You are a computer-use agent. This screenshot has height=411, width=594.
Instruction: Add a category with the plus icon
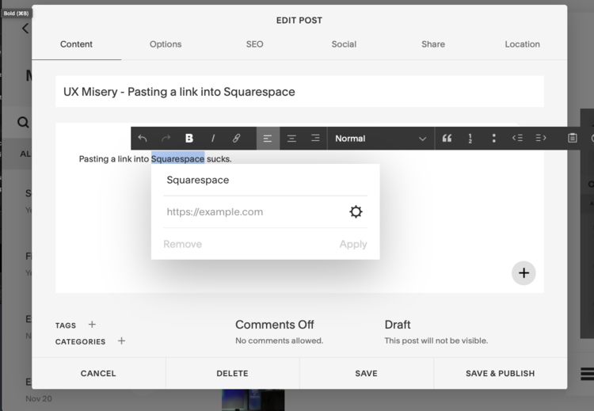click(x=121, y=341)
